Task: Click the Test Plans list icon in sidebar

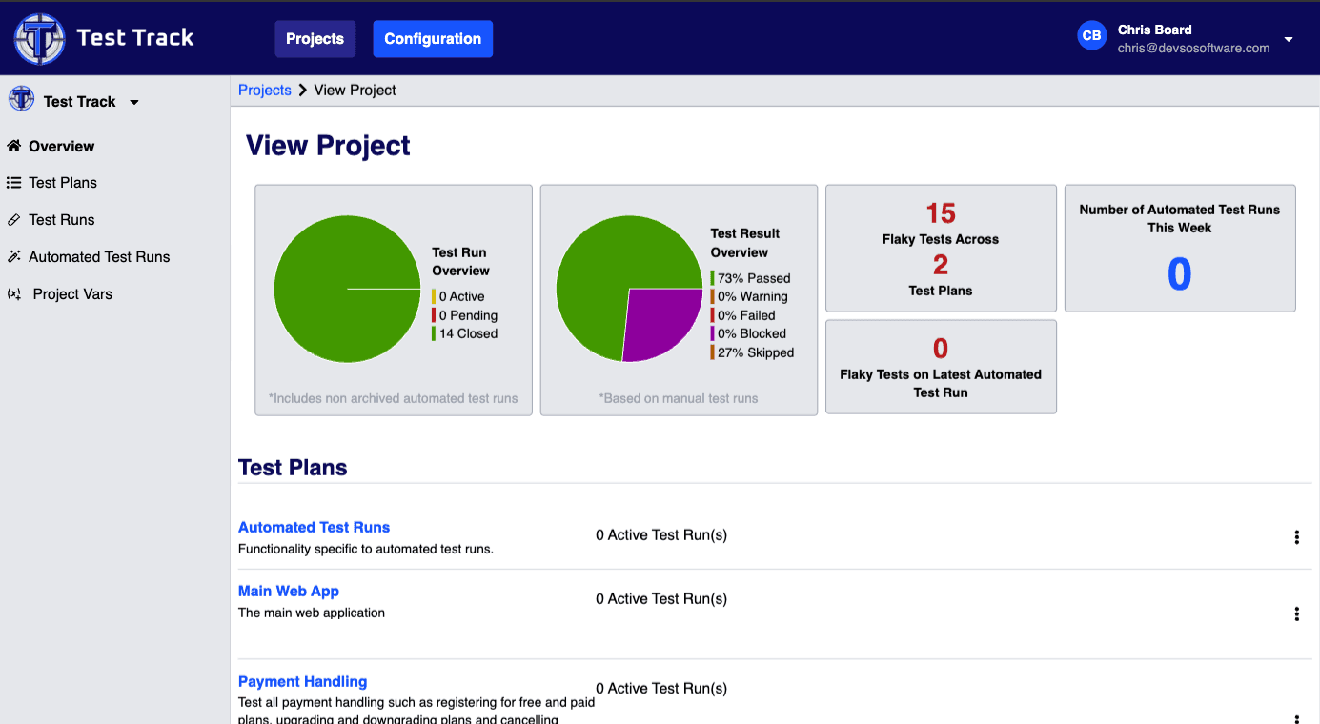Action: click(14, 182)
